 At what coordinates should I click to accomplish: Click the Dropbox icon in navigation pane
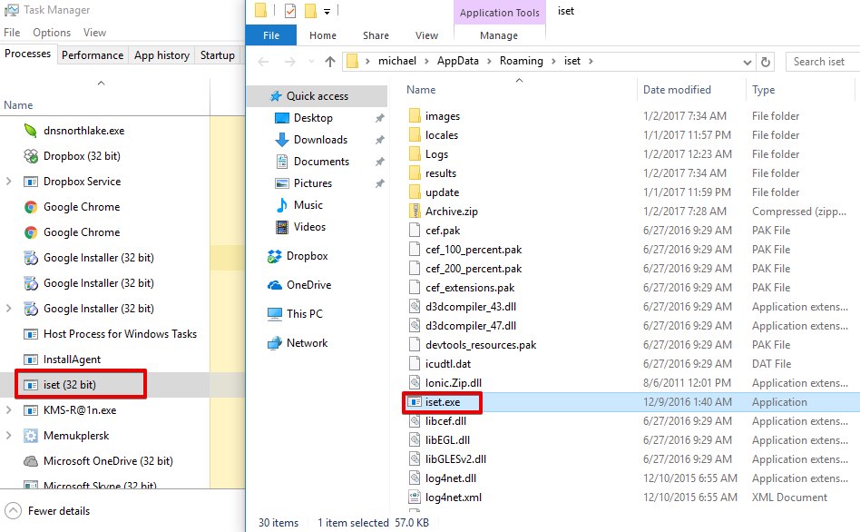pos(274,256)
